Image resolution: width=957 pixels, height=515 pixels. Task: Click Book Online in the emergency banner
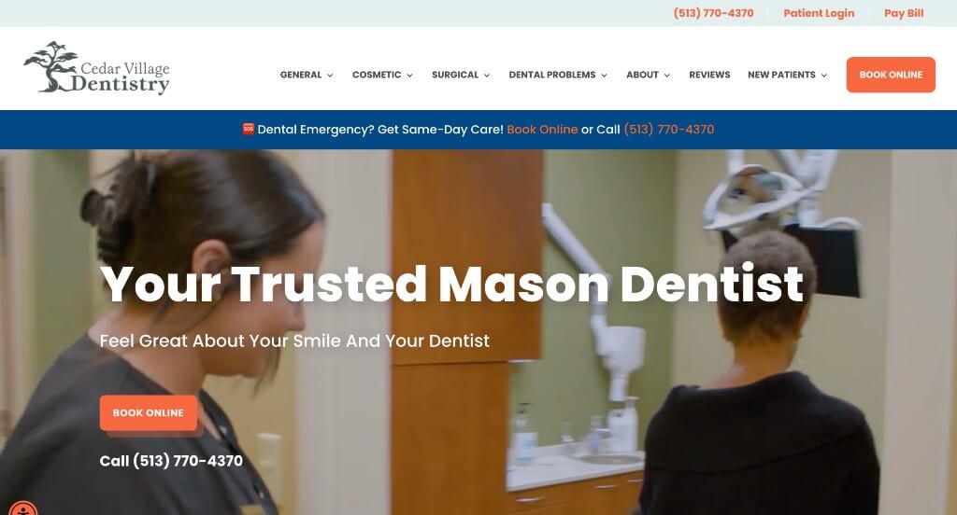(542, 129)
